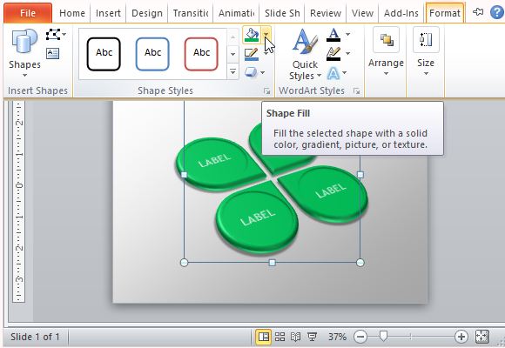
Task: Open the Arrange dropdown
Action: tap(386, 52)
